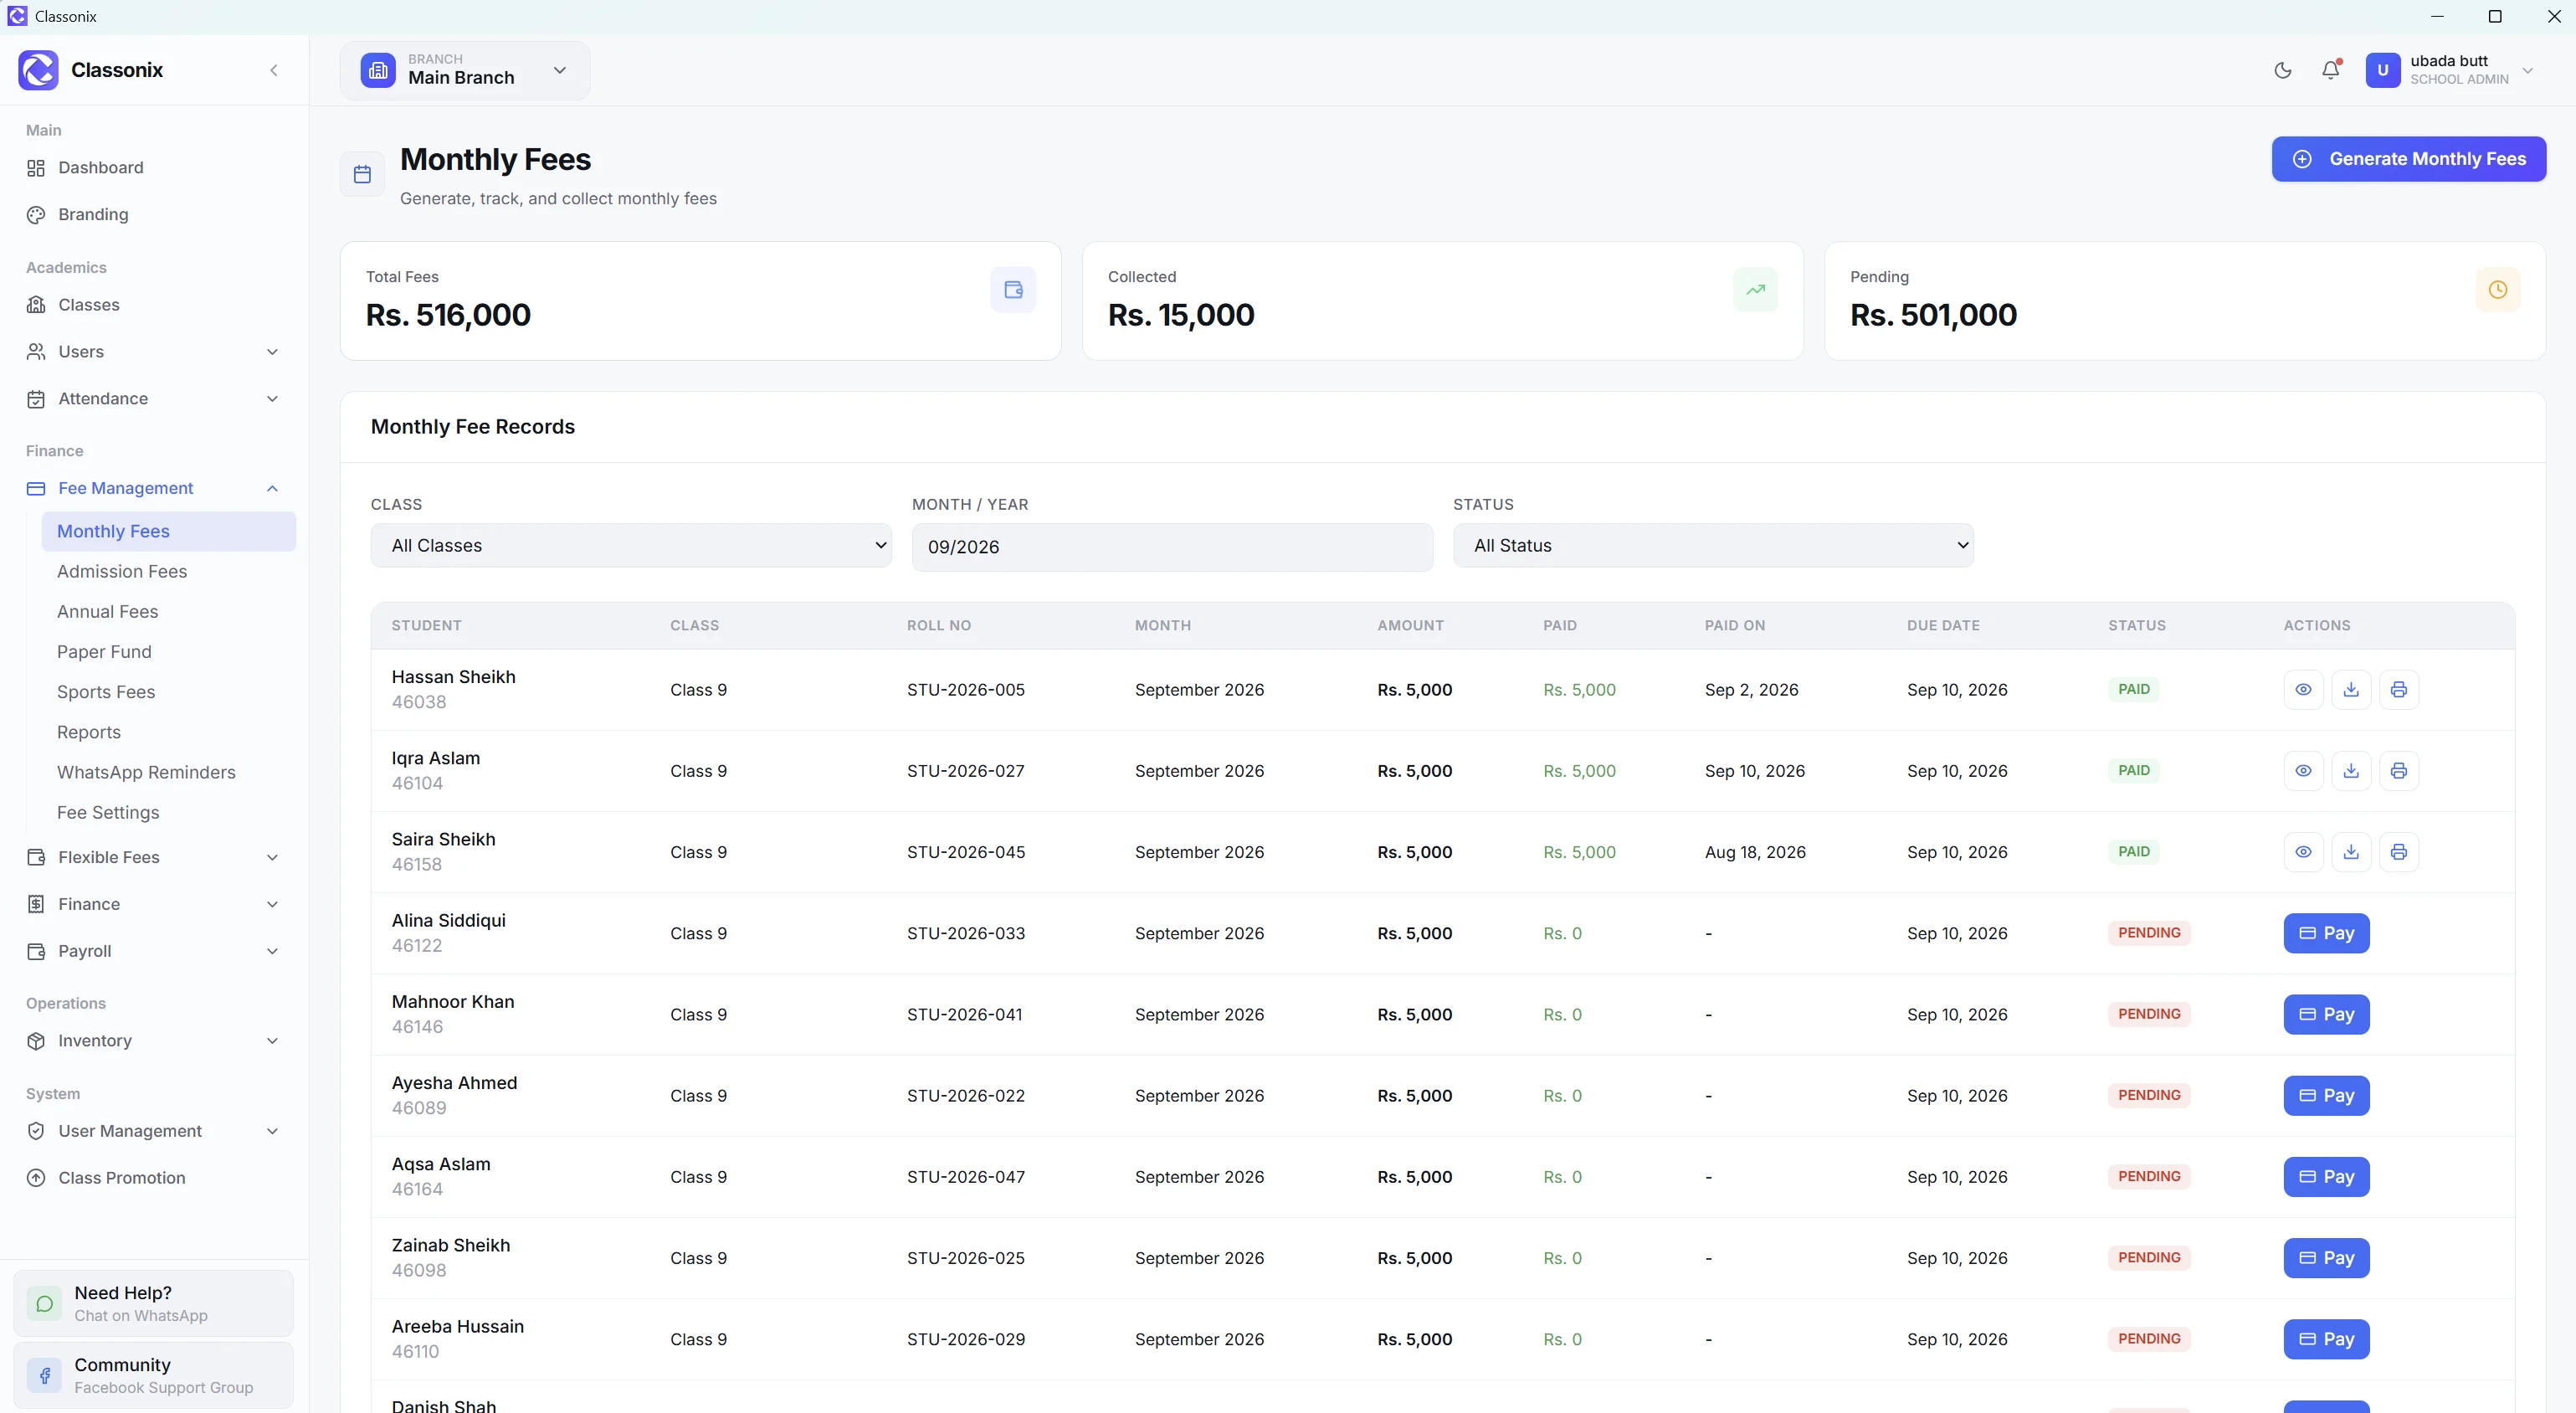Click Generate Monthly Fees button
2576x1413 pixels.
2408,159
